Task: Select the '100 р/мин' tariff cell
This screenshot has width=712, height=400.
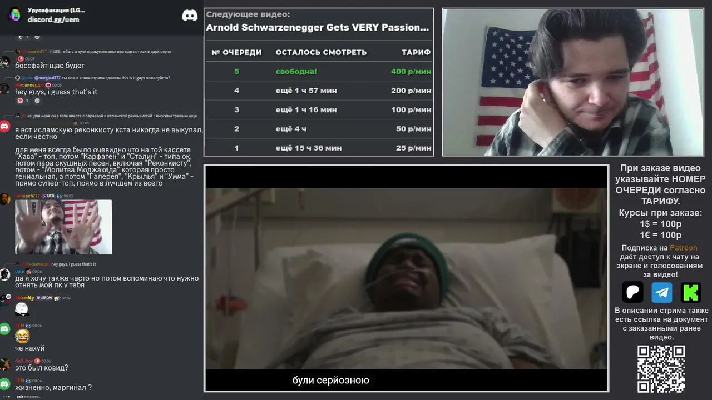Action: click(x=411, y=110)
